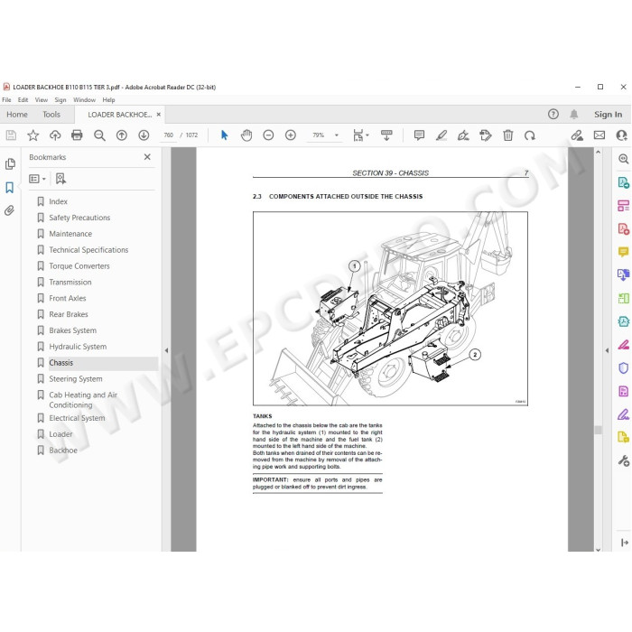Image resolution: width=632 pixels, height=632 pixels.
Task: Open the Window menu
Action: pyautogui.click(x=84, y=99)
